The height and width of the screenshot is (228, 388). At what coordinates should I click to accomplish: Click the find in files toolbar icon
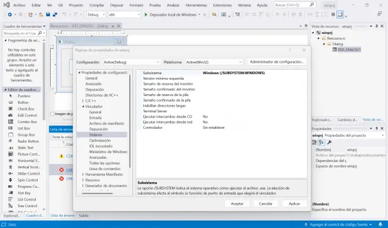[214, 14]
